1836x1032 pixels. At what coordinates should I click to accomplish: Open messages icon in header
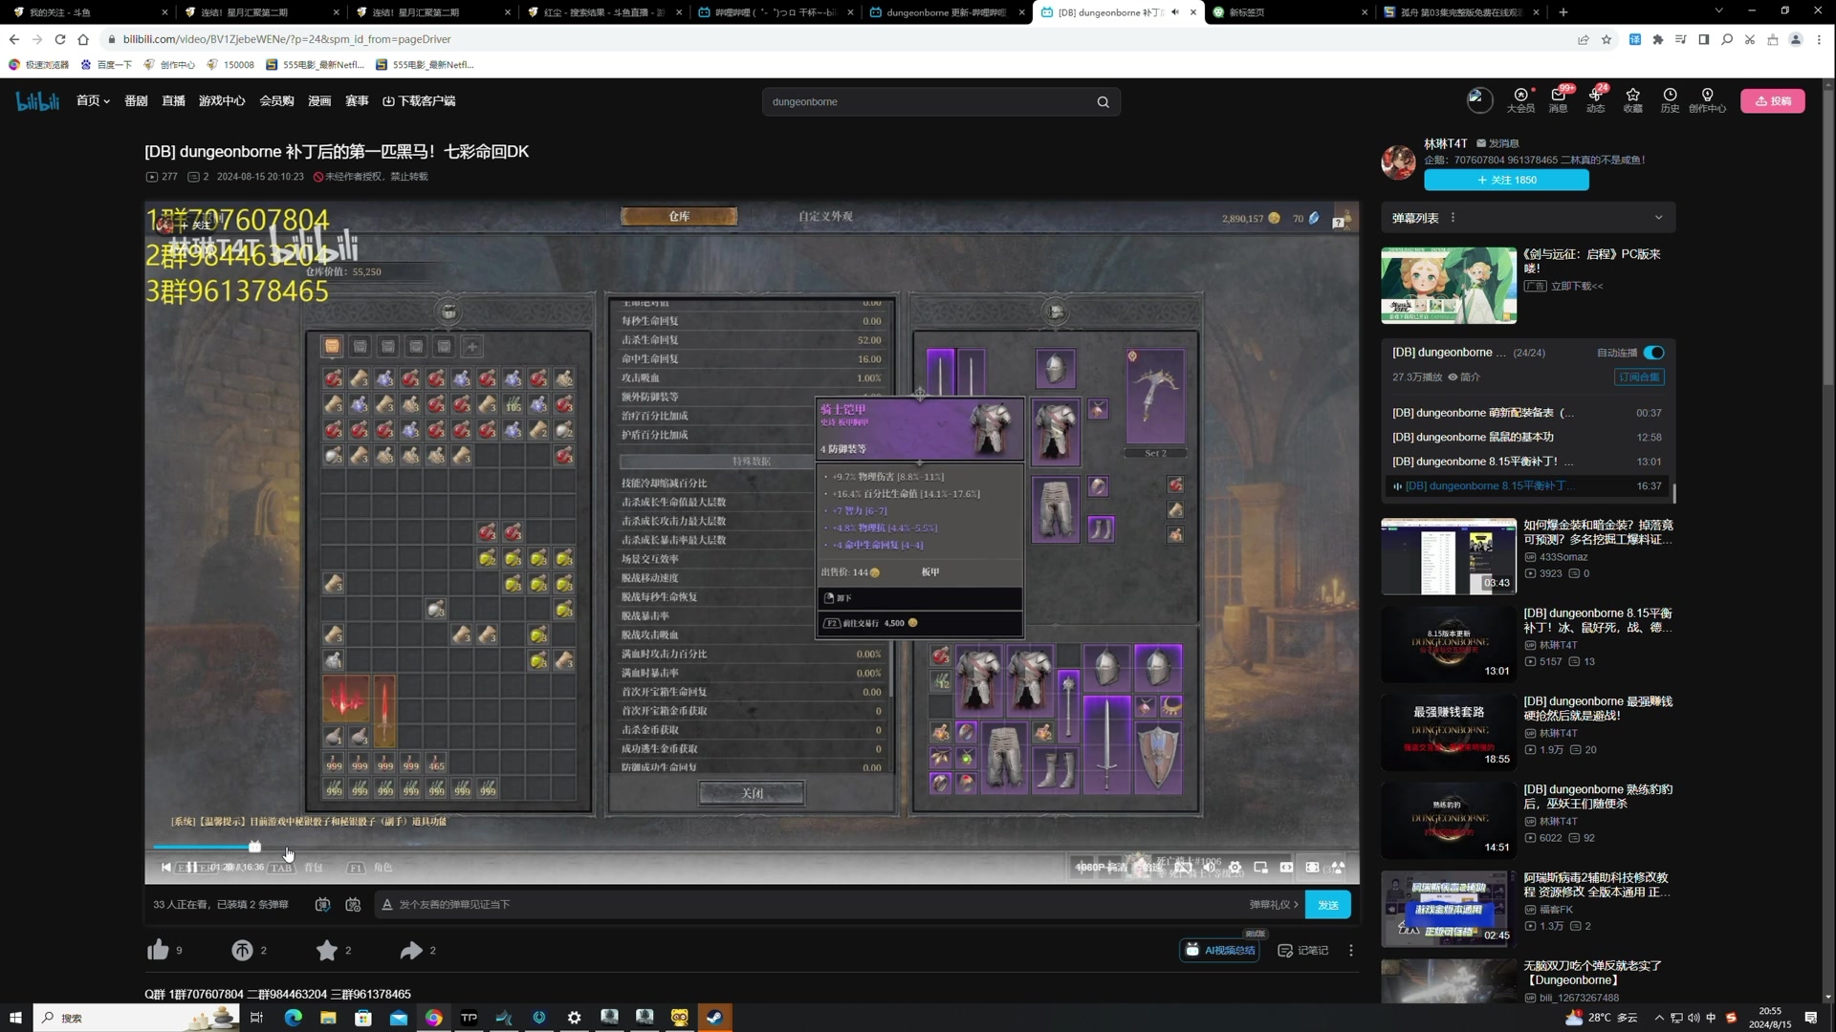(x=1558, y=96)
